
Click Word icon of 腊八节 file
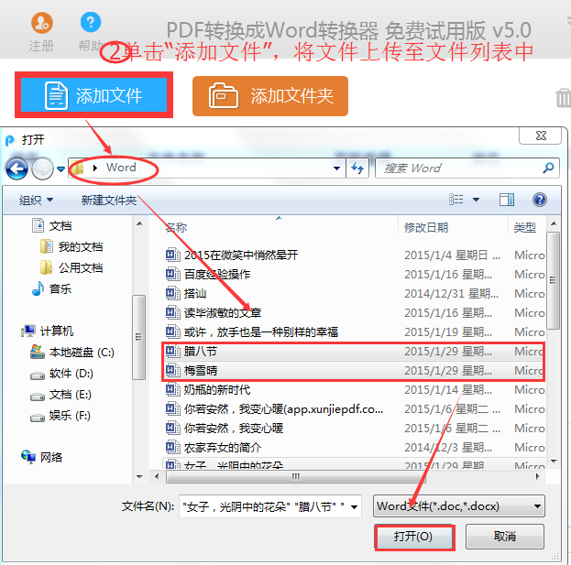point(172,351)
